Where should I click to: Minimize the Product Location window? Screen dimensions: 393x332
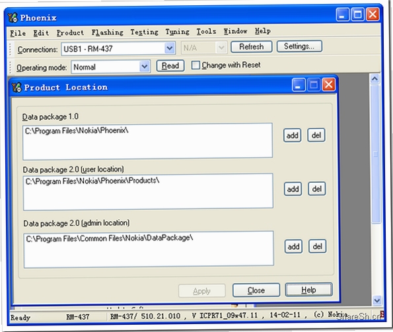[299, 84]
